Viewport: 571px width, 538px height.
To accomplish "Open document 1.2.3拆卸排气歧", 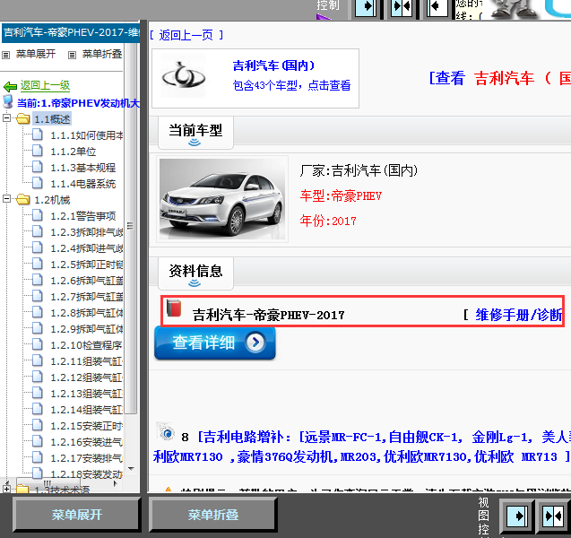I will click(87, 232).
